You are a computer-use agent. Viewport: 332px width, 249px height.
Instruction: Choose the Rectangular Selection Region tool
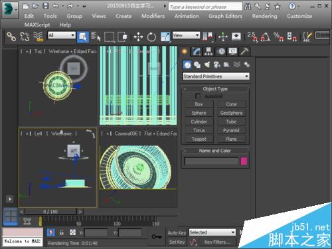[x=110, y=37]
